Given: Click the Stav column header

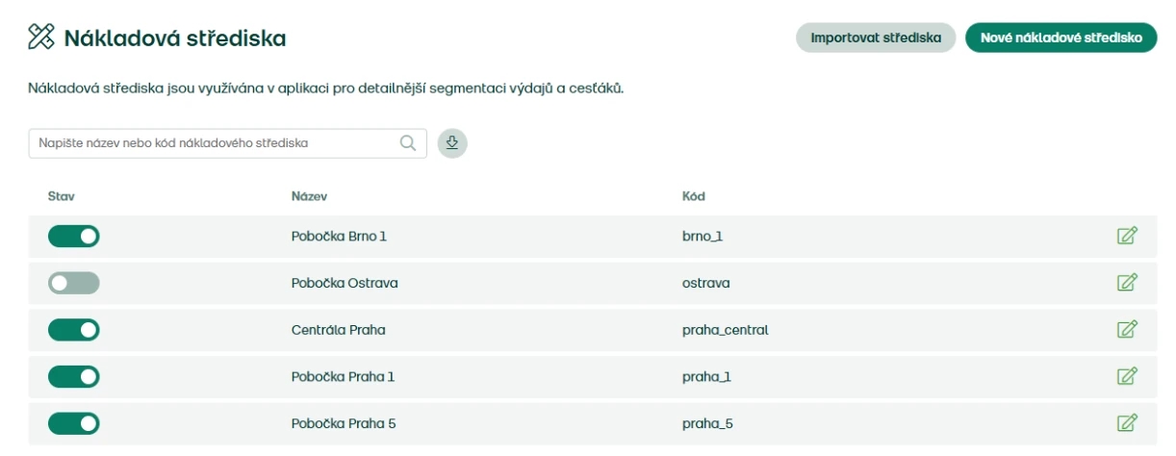Looking at the screenshot, I should [x=62, y=196].
